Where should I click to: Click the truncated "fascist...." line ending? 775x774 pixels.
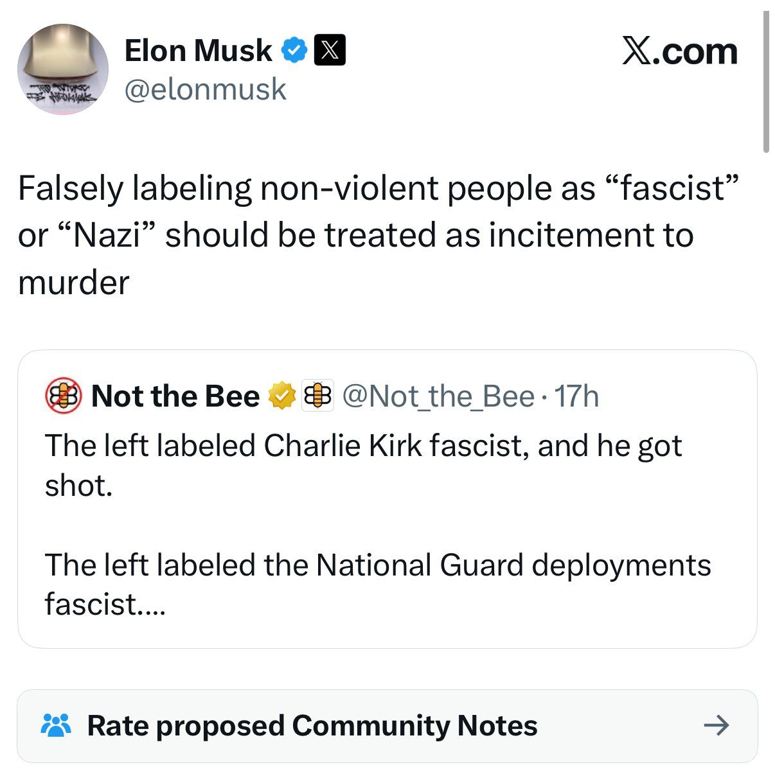[x=105, y=604]
